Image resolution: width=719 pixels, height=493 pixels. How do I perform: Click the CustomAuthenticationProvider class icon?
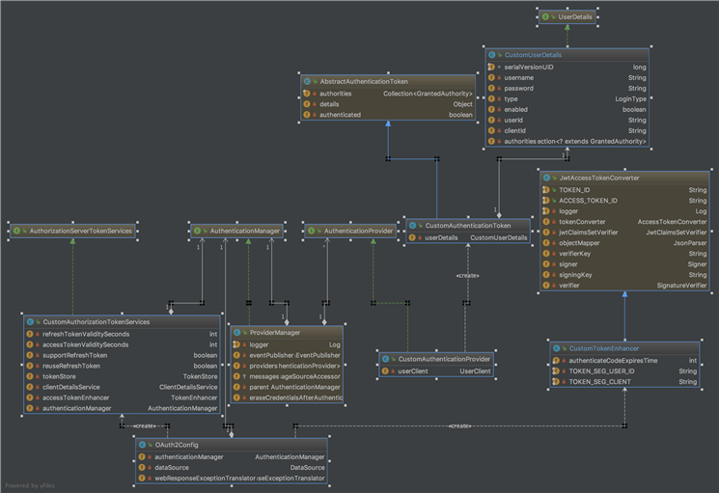[386, 359]
